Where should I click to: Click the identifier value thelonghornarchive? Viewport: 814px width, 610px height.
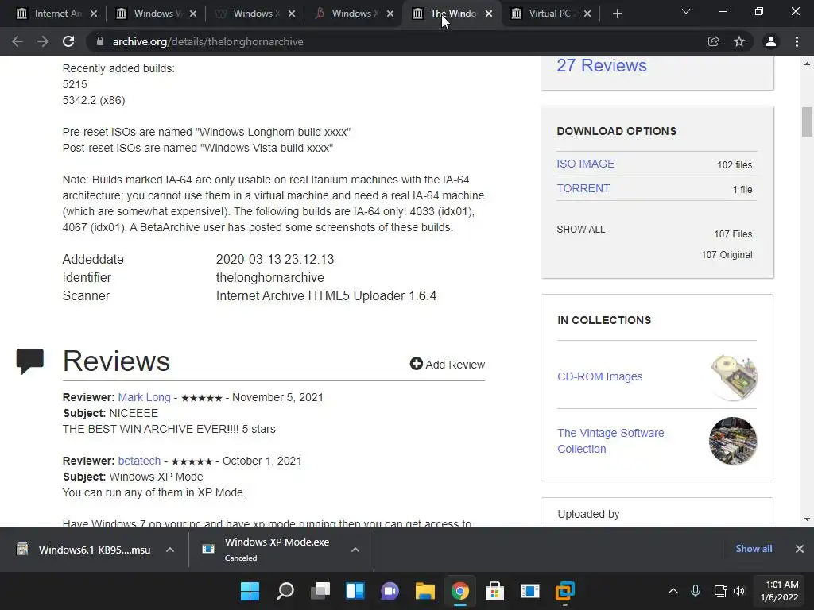[x=270, y=277]
